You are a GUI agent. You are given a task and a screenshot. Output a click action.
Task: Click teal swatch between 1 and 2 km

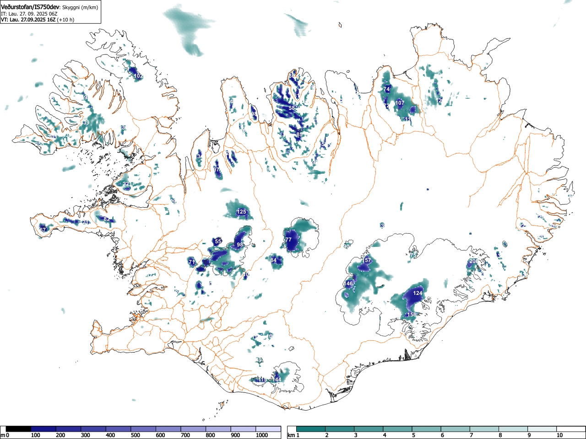pos(311,429)
